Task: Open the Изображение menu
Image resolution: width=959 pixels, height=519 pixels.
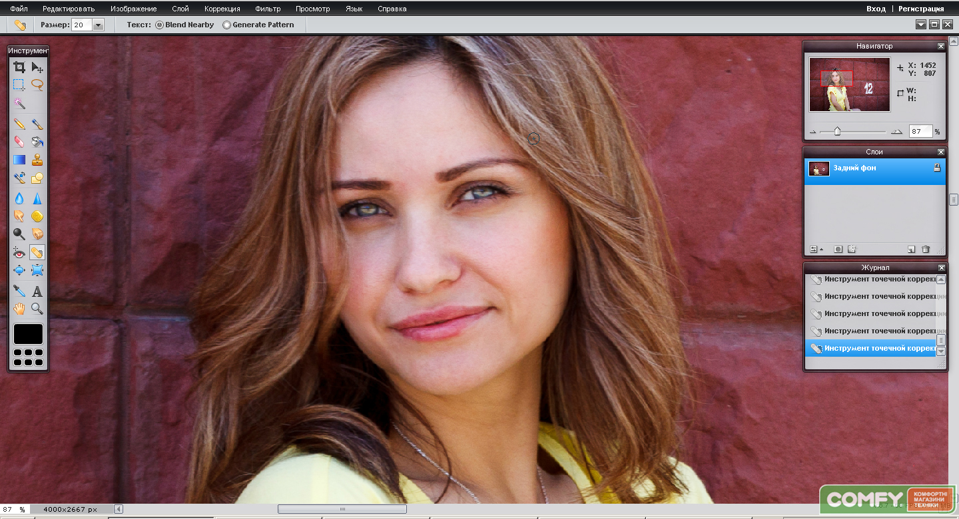Action: point(134,9)
